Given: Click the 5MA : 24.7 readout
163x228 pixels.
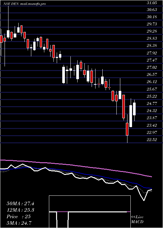Looking at the screenshot, I should pyautogui.click(x=19, y=223).
